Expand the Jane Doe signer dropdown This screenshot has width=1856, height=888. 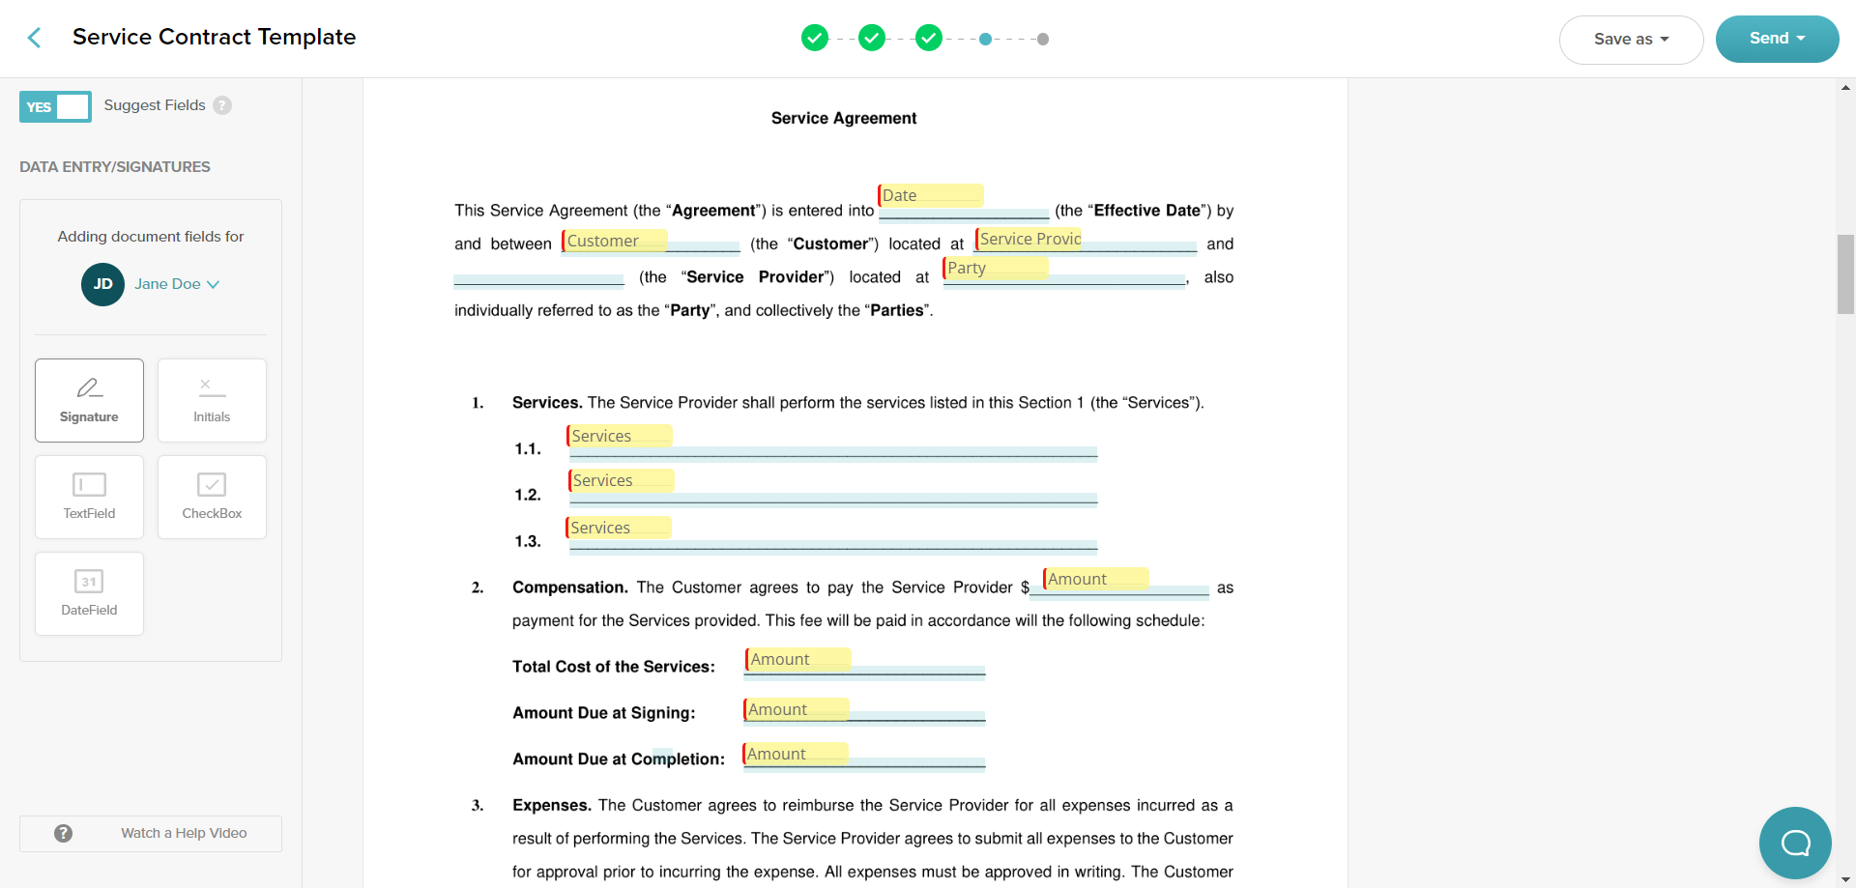(x=178, y=284)
